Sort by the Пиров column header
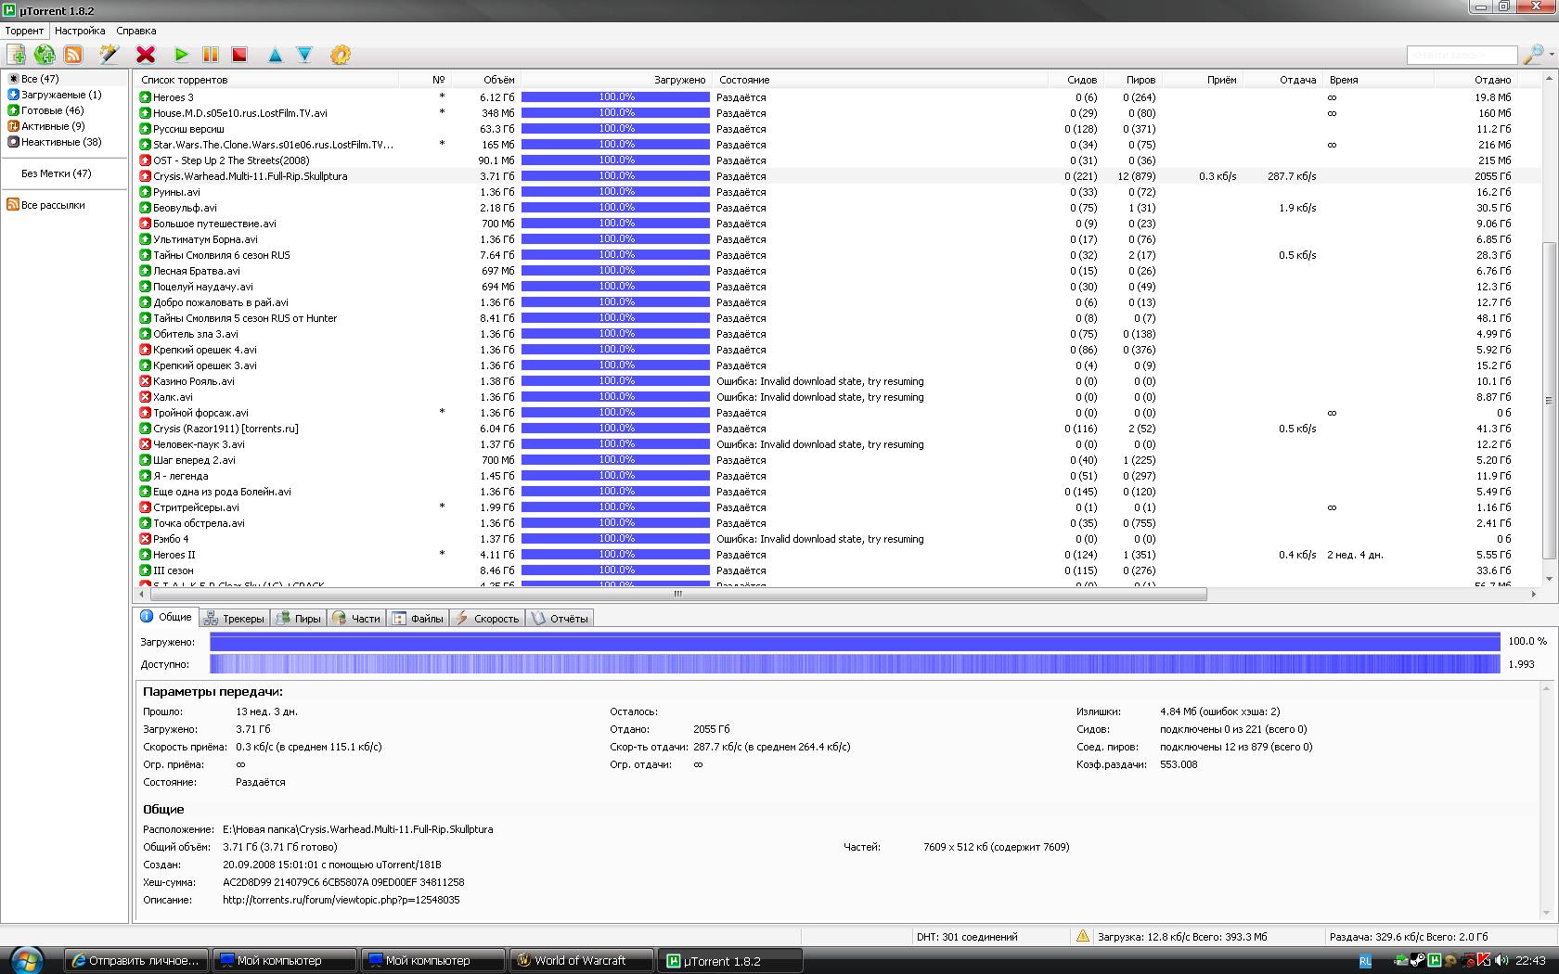This screenshot has height=974, width=1559. coord(1132,80)
